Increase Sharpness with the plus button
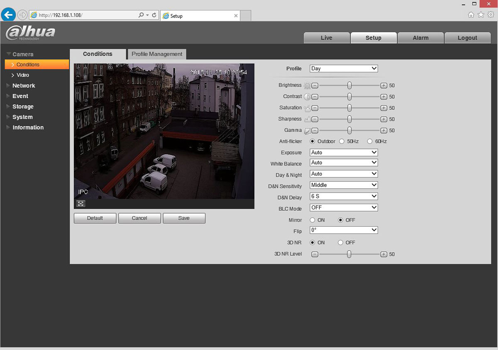 (383, 119)
